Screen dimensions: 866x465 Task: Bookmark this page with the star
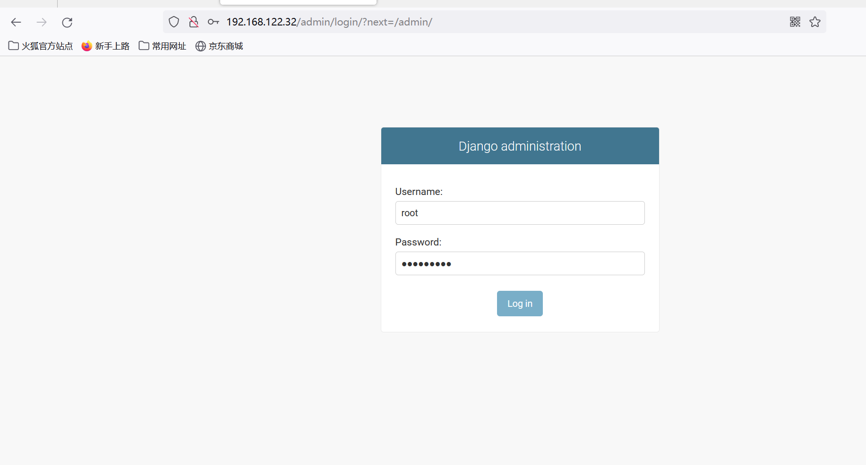[815, 22]
